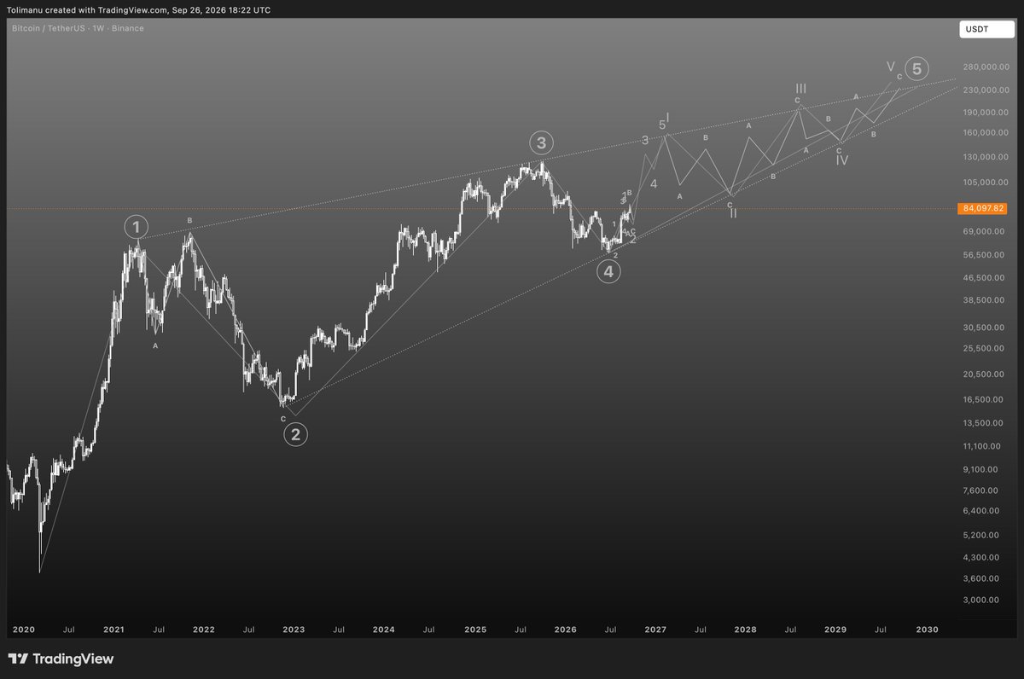This screenshot has height=679, width=1024.
Task: Select the orange 84,097.82 current price label
Action: coord(983,208)
